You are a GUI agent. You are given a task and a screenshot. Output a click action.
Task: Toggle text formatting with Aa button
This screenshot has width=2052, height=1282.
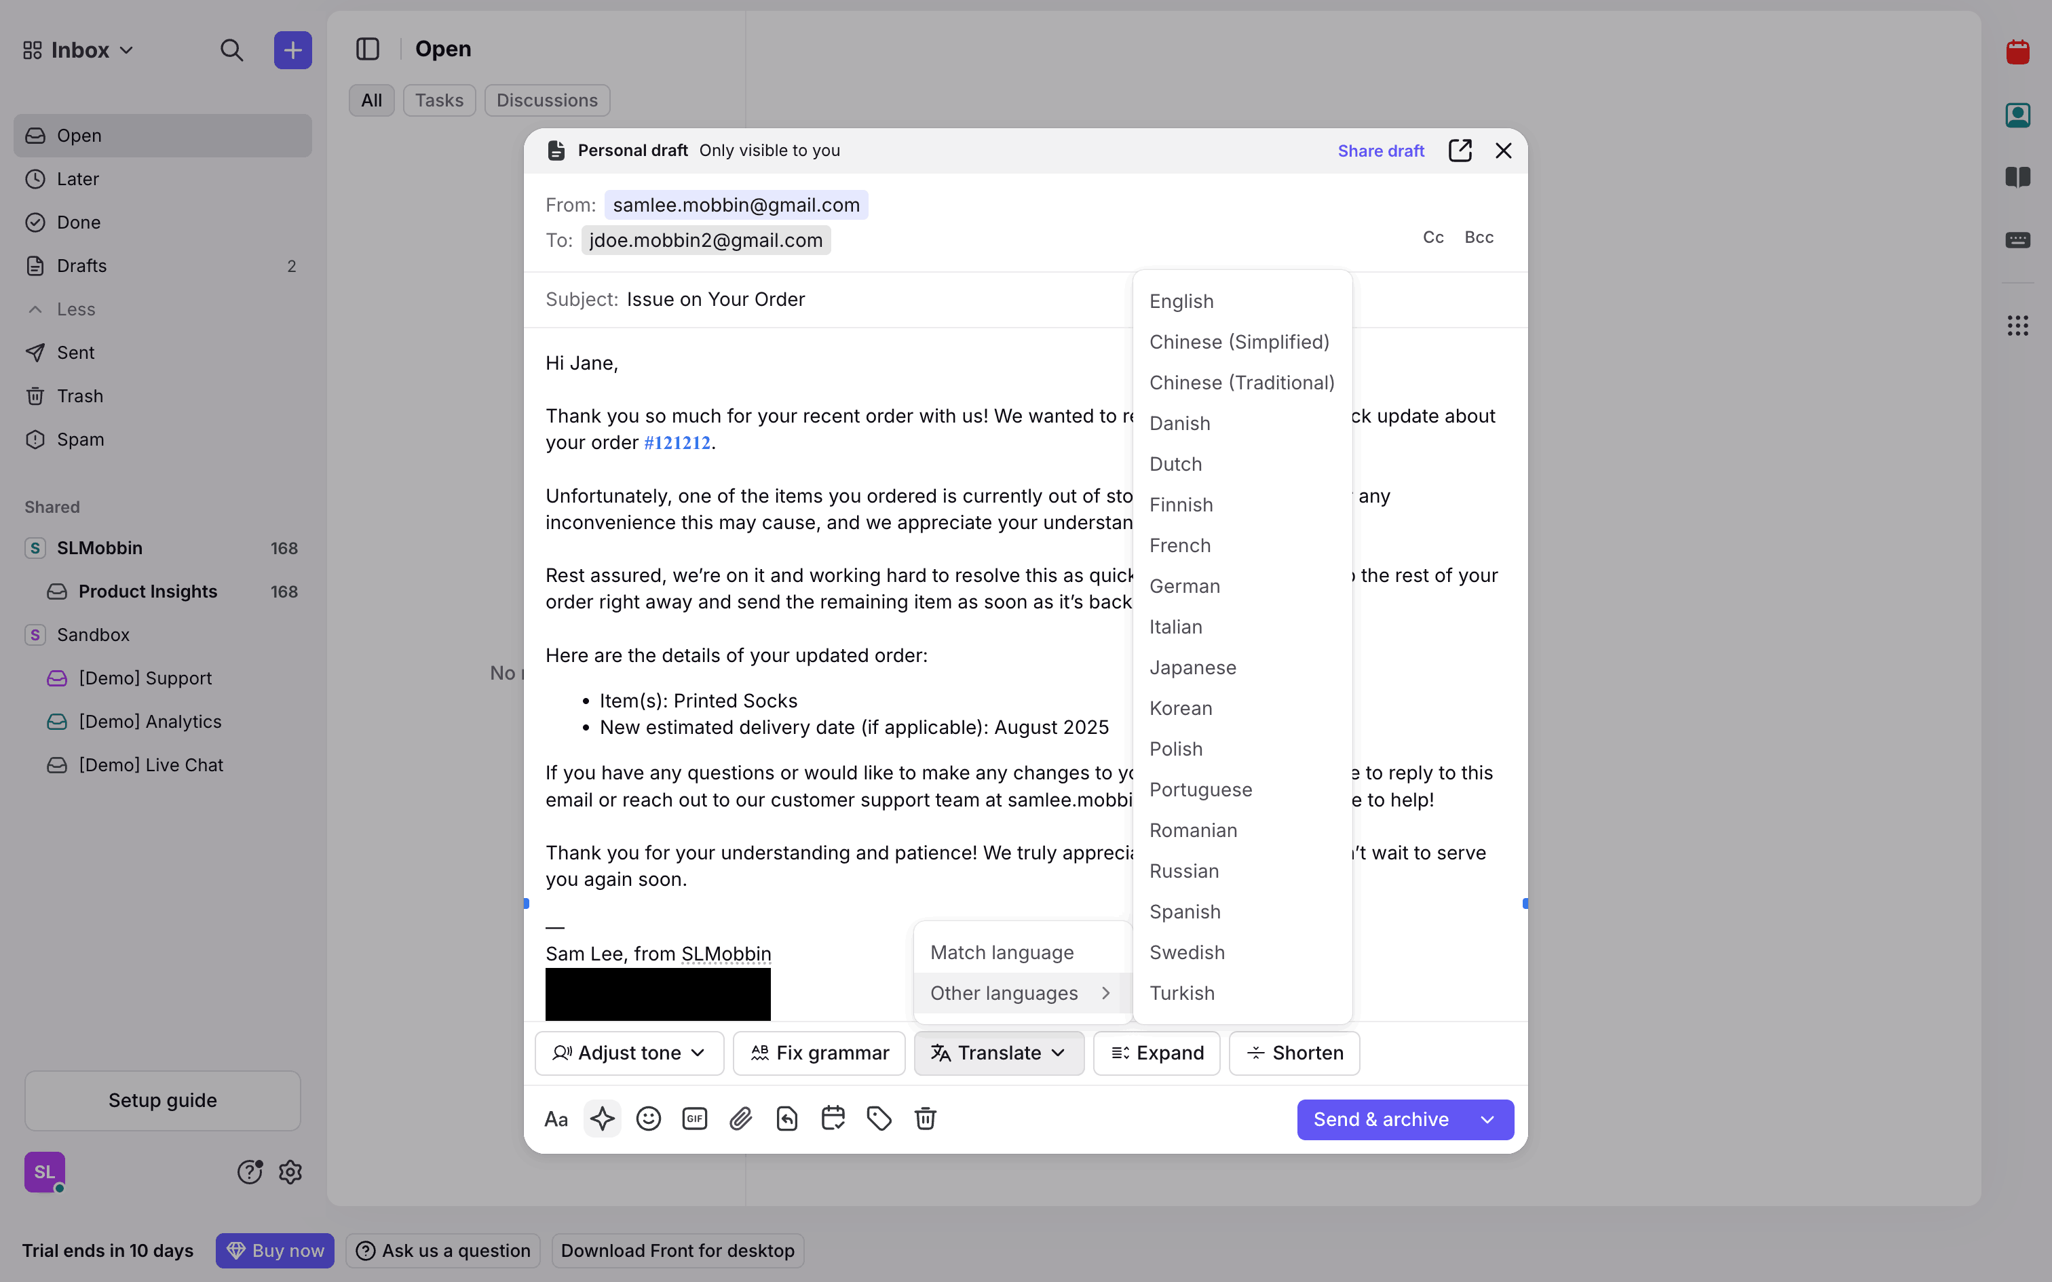pyautogui.click(x=556, y=1119)
